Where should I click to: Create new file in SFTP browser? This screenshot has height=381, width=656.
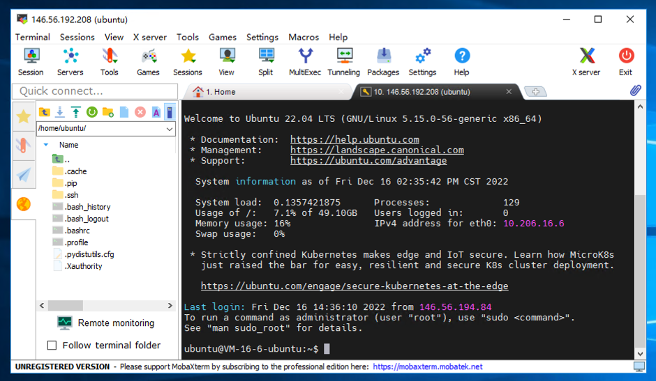pyautogui.click(x=124, y=112)
